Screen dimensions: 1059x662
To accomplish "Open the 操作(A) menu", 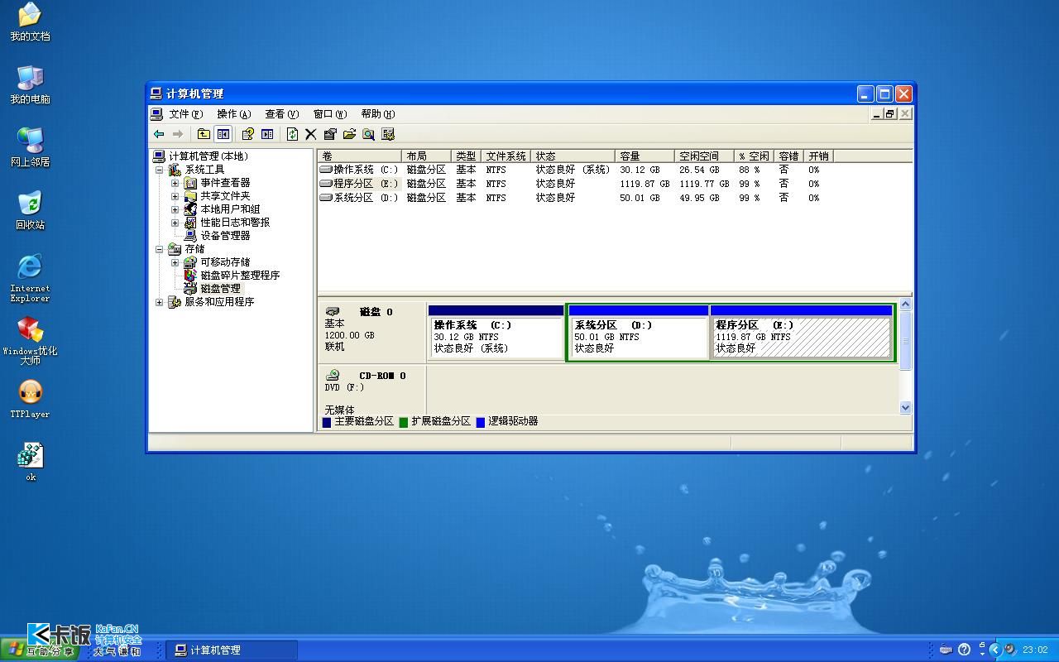I will [233, 114].
